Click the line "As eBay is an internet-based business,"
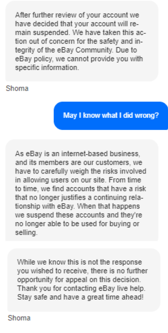Image resolution: width=168 pixels, height=333 pixels. click(78, 154)
